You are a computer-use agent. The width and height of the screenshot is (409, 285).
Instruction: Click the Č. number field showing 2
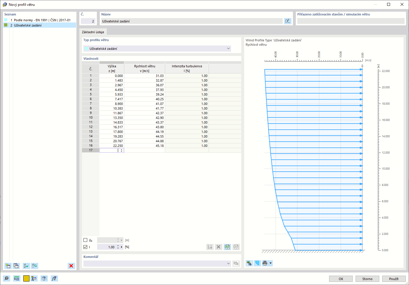pyautogui.click(x=88, y=21)
